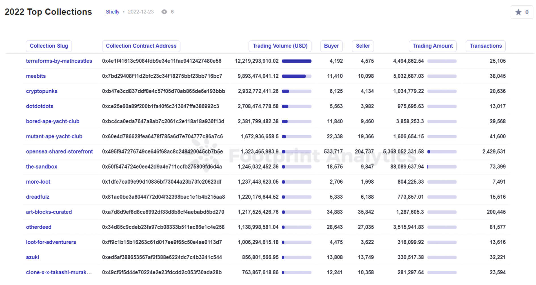Click the "Buyer" column header
536x285 pixels.
pyautogui.click(x=331, y=46)
